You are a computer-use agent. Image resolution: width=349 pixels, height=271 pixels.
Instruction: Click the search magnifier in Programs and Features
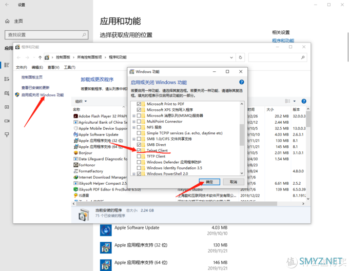[x=303, y=57]
